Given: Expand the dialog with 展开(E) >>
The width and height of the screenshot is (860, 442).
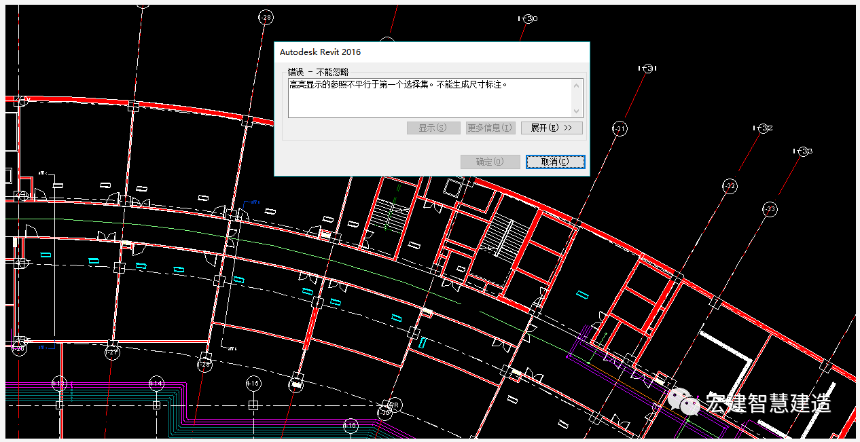Looking at the screenshot, I should click(x=552, y=128).
